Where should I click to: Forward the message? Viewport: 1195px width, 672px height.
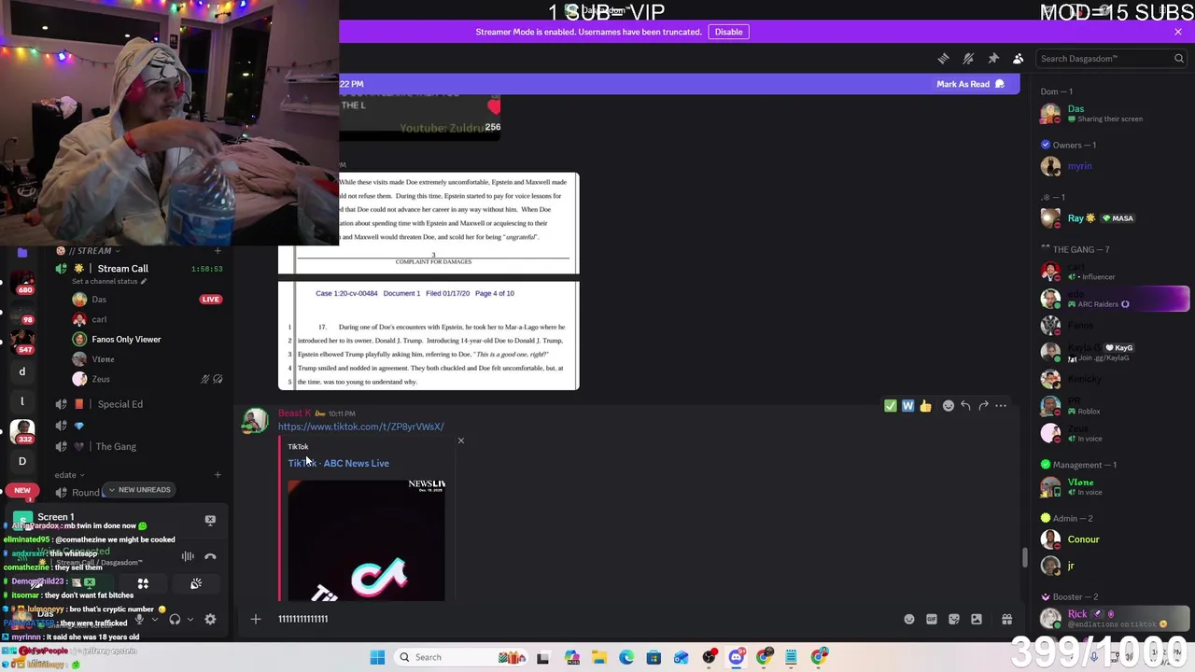pyautogui.click(x=983, y=406)
